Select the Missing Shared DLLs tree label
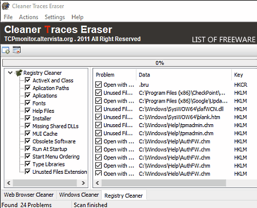The height and width of the screenshot is (208, 257). 55,126
